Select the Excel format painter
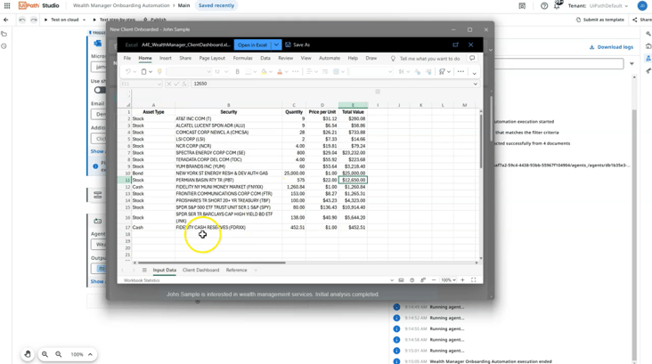Screen dimensions: 652x364 (x=159, y=71)
